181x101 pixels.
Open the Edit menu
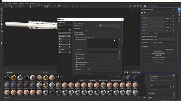pyautogui.click(x=5, y=3)
